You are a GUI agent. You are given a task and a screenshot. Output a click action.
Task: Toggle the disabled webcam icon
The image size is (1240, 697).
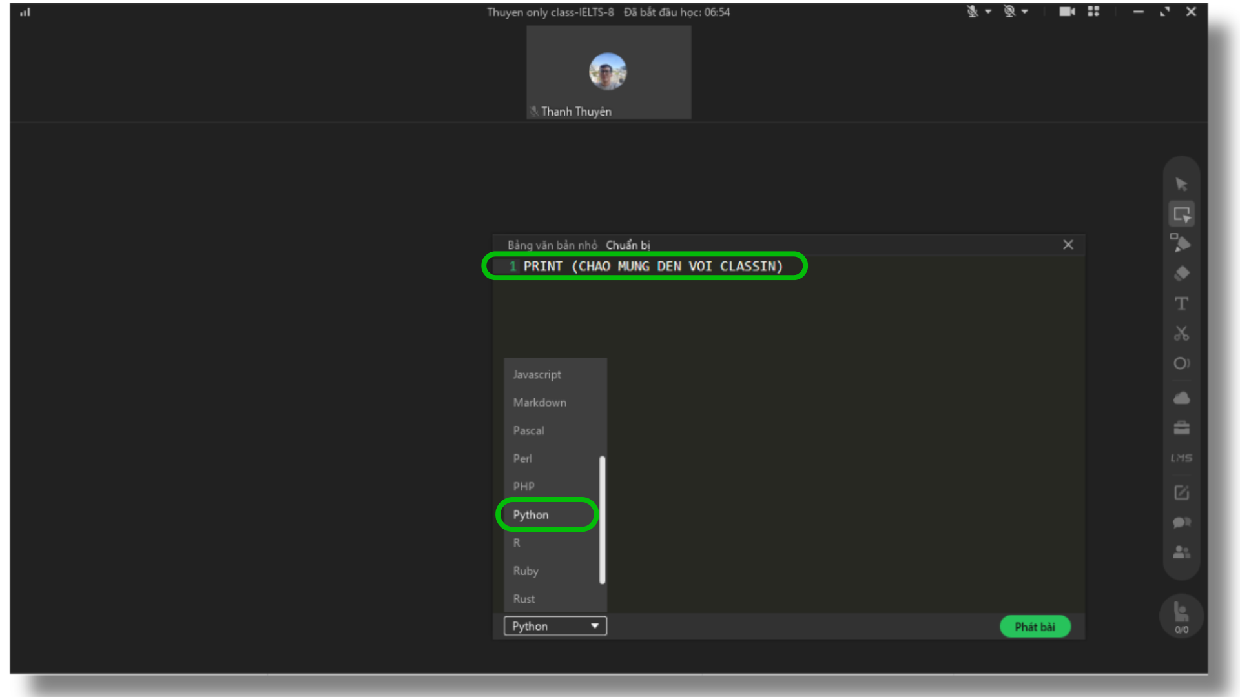coord(1009,12)
